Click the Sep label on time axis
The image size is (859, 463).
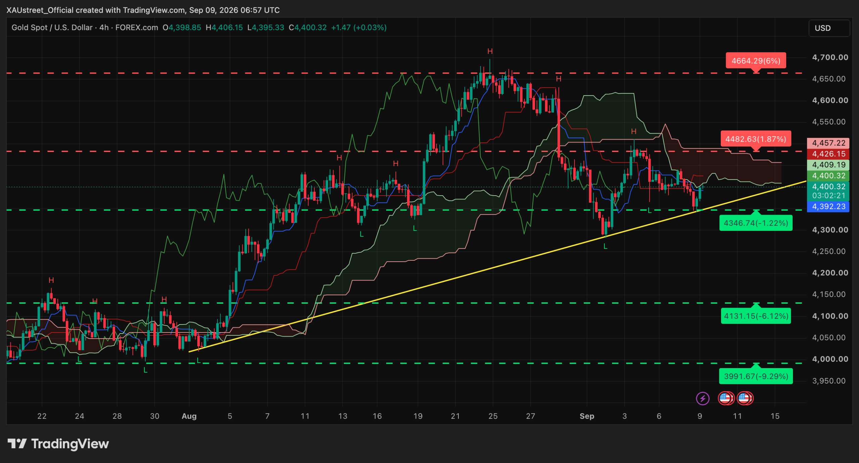(587, 416)
